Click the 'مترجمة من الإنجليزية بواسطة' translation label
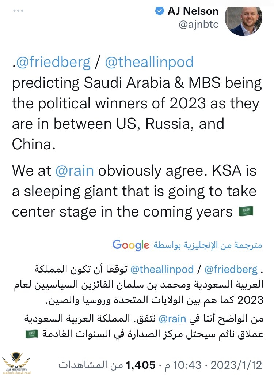The image size is (274, 375). pyautogui.click(x=208, y=245)
